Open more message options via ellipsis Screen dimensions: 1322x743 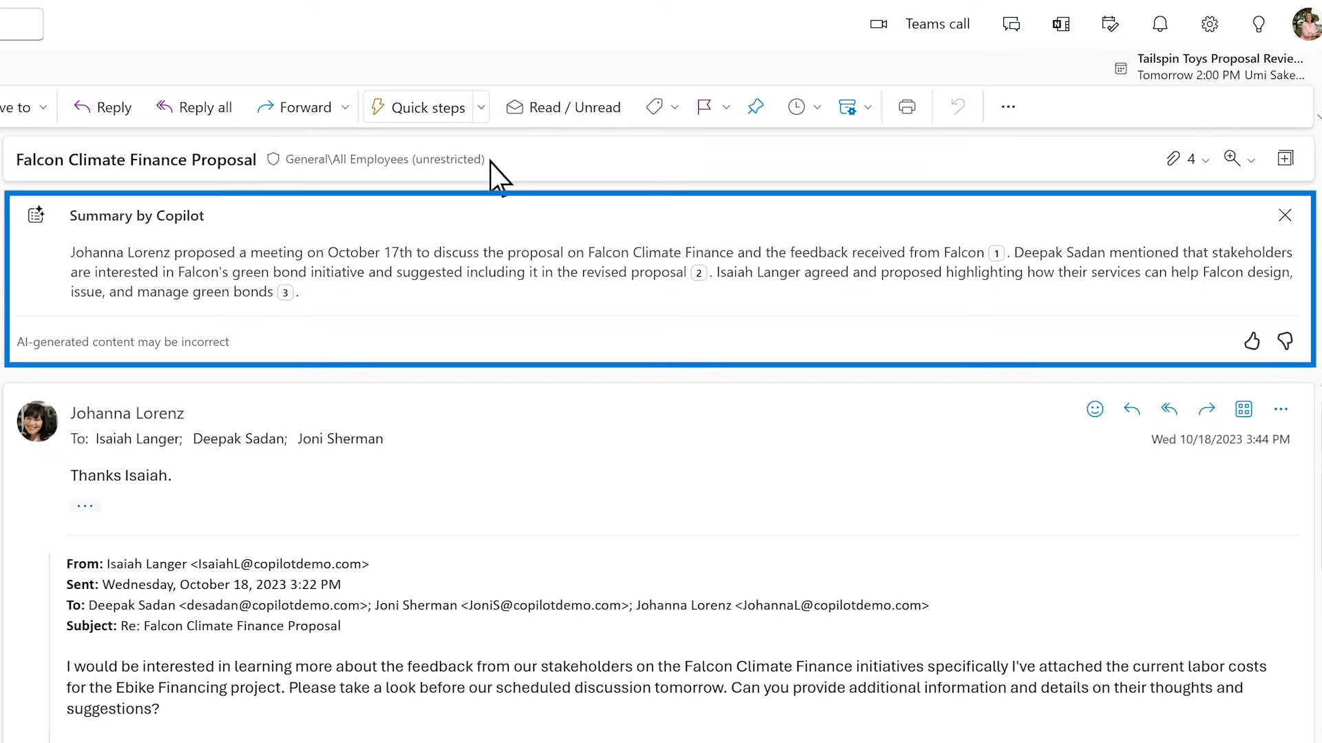[x=1281, y=409]
